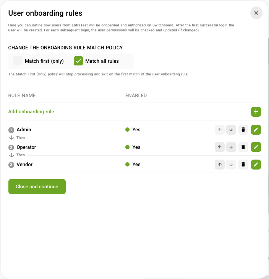Move the Operator rule down
The width and height of the screenshot is (269, 279).
(x=231, y=147)
